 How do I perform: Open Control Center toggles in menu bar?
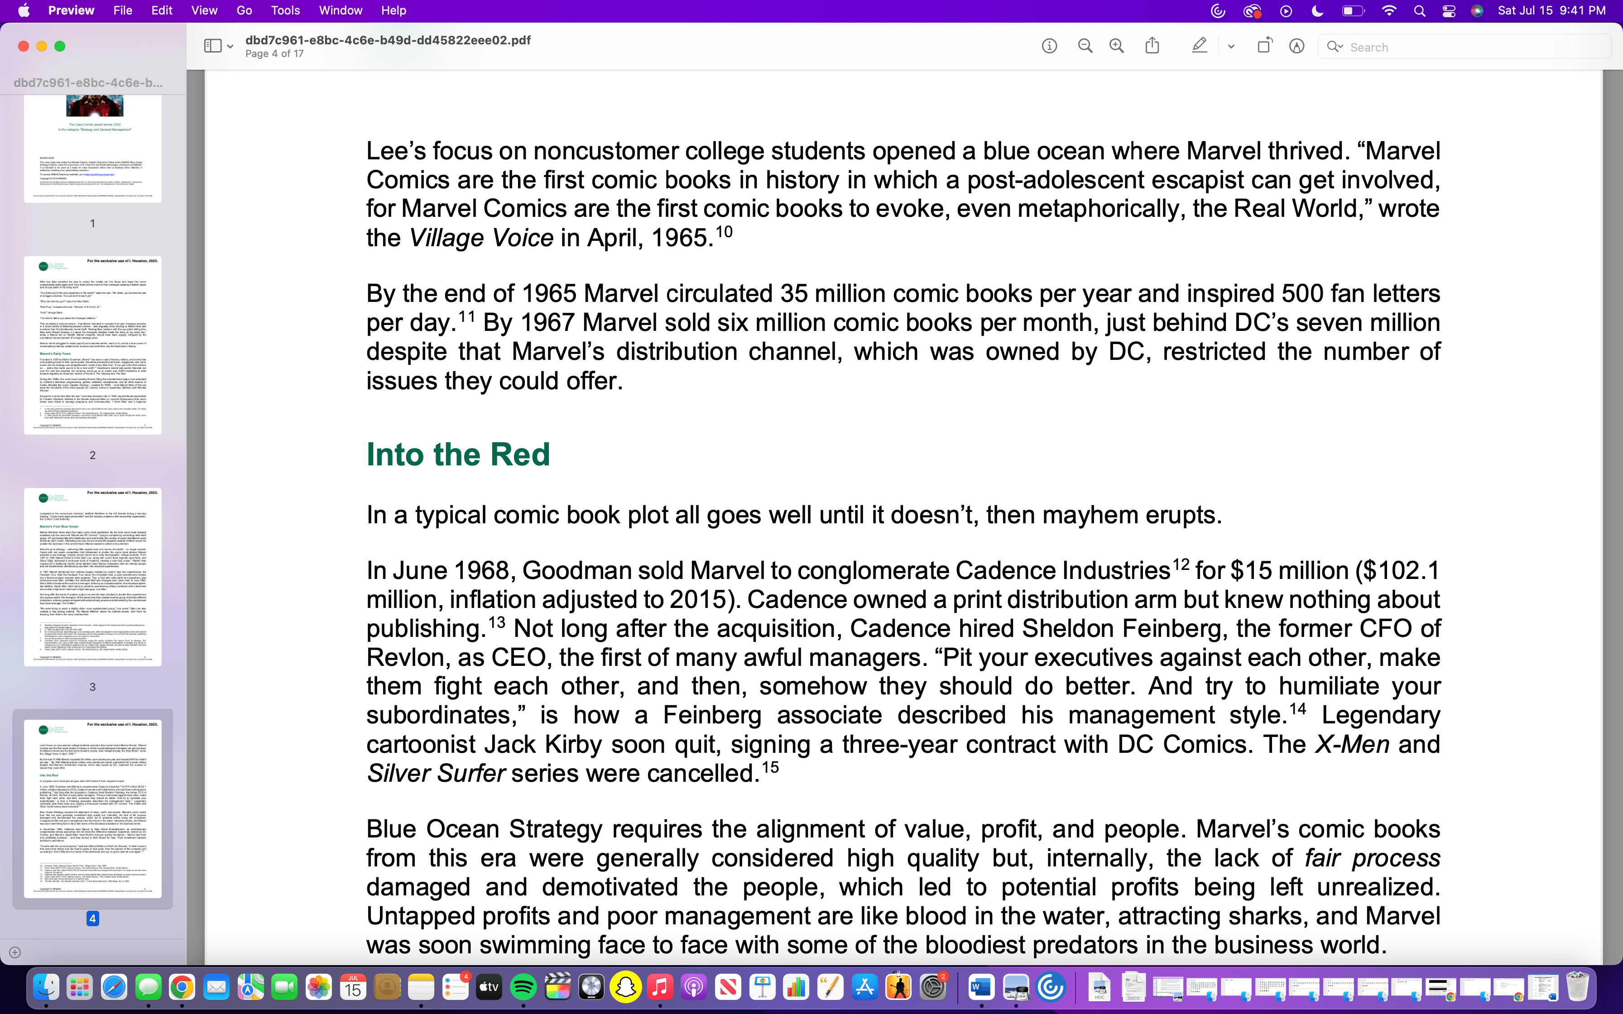(x=1449, y=11)
